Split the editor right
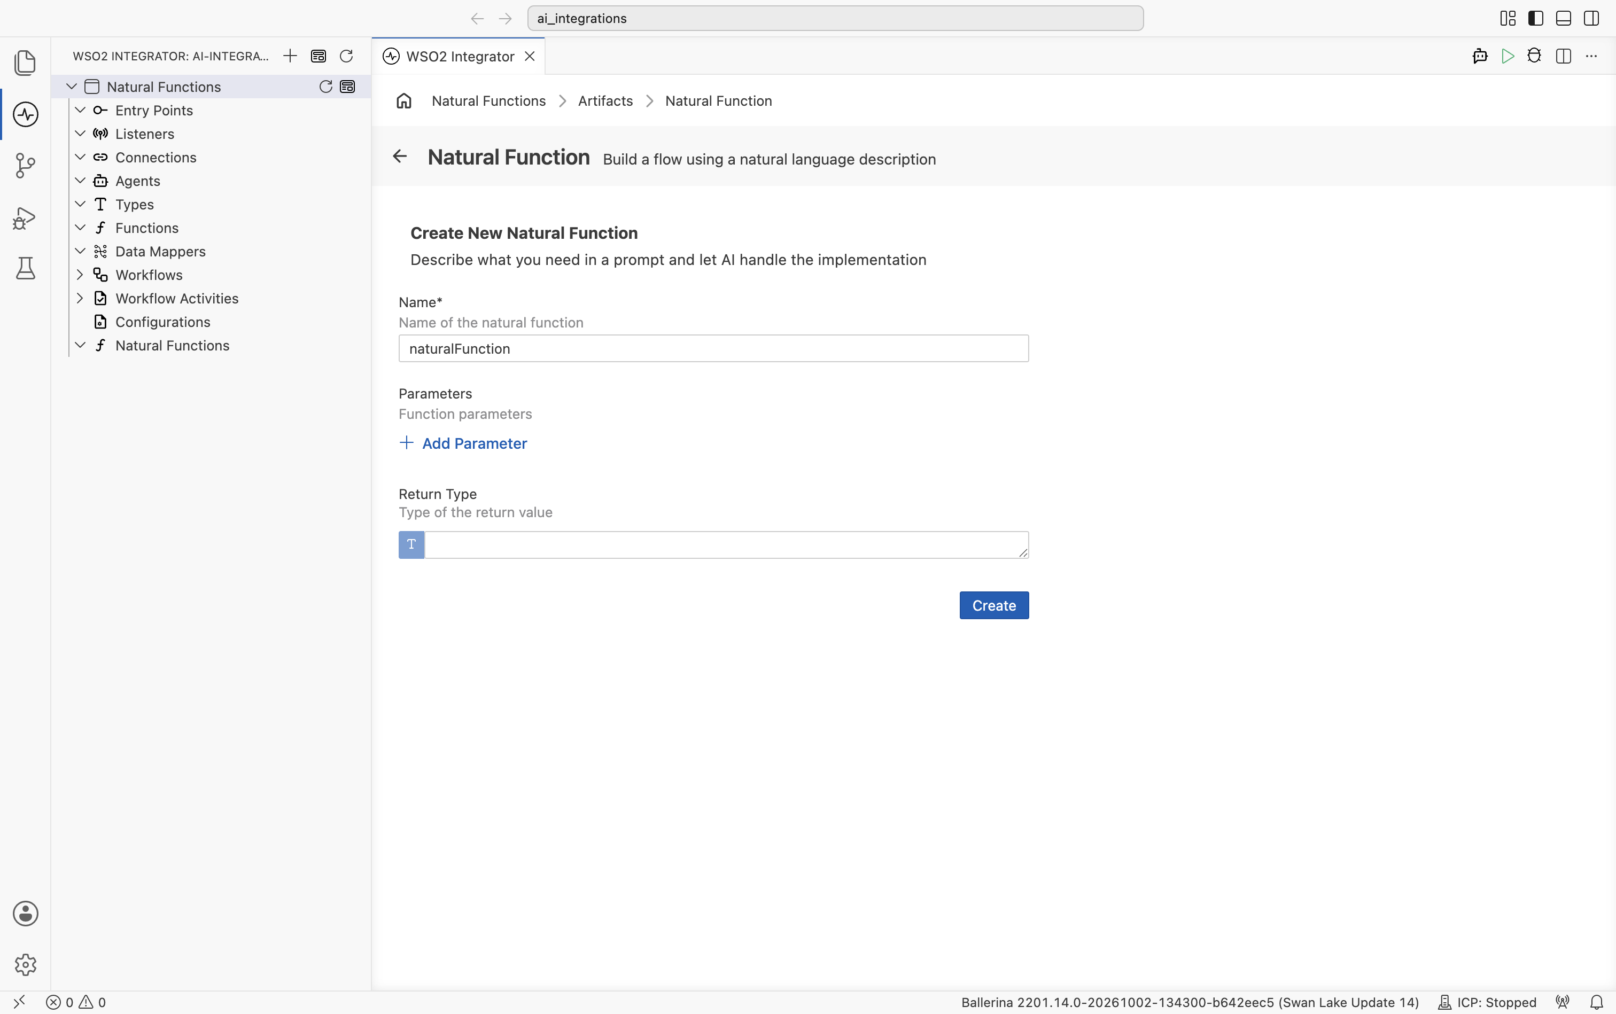Viewport: 1616px width, 1014px height. [x=1564, y=56]
